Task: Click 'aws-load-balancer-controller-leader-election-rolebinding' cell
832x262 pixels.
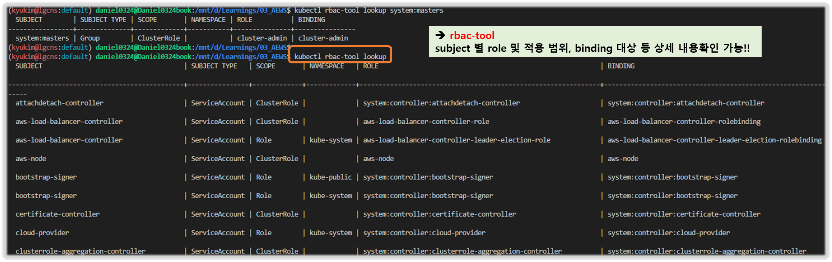Action: click(x=715, y=140)
